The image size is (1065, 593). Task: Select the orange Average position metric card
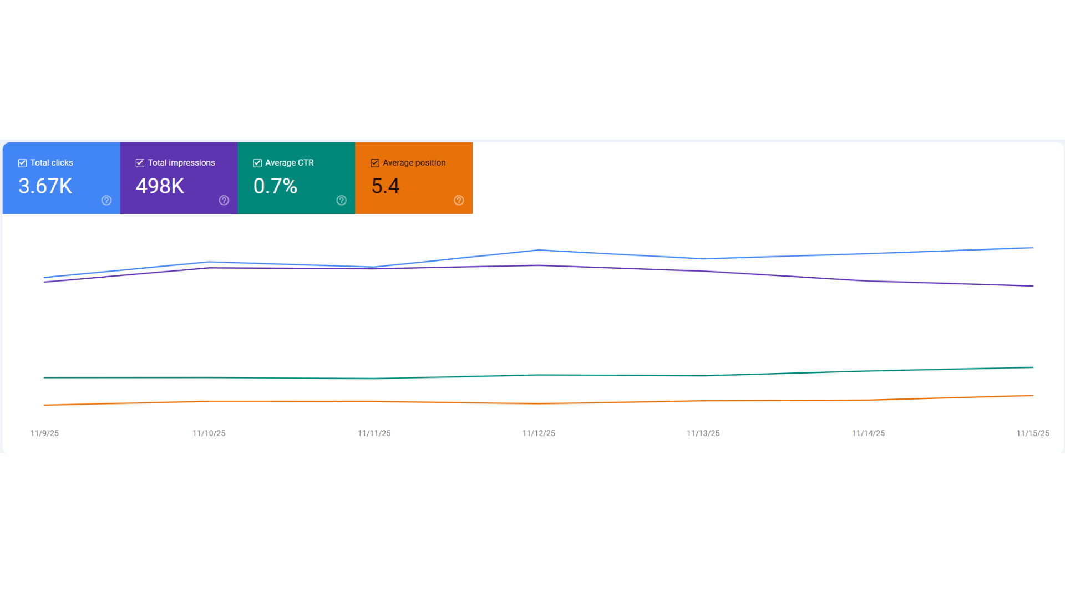(413, 177)
